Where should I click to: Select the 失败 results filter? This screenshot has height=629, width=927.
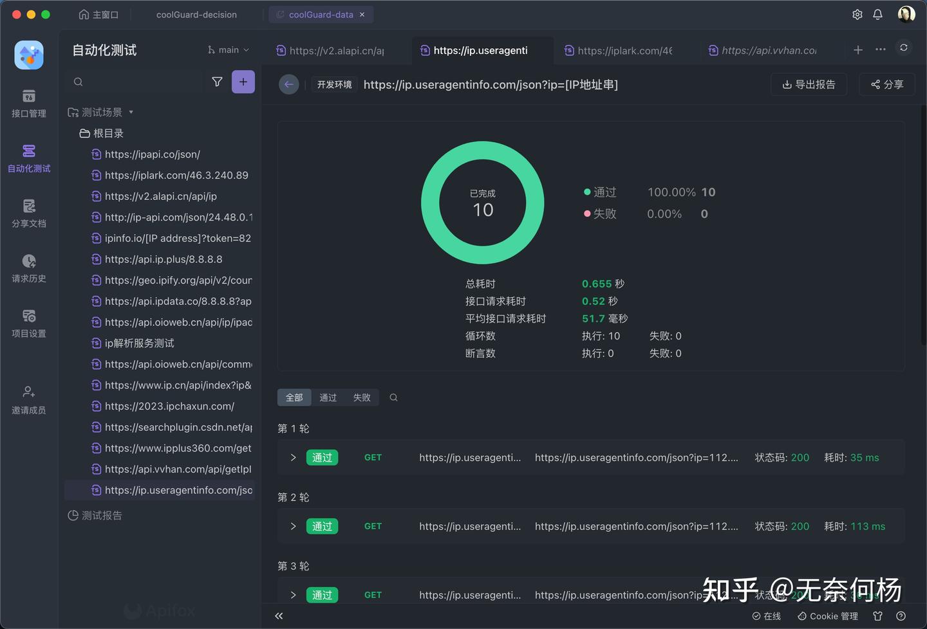pyautogui.click(x=362, y=397)
